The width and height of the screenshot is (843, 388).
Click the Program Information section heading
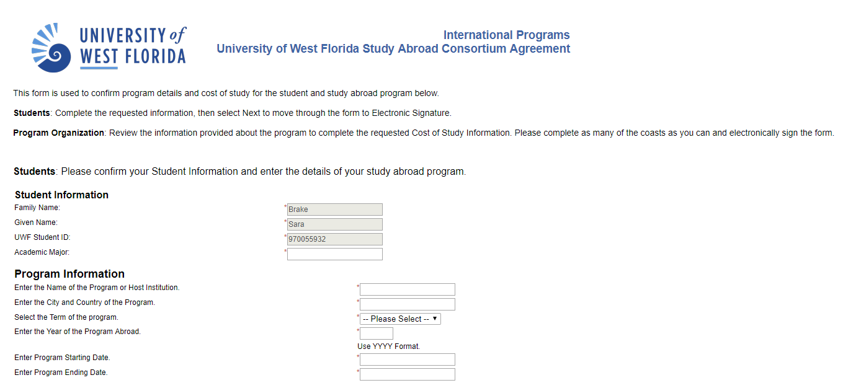coord(69,274)
